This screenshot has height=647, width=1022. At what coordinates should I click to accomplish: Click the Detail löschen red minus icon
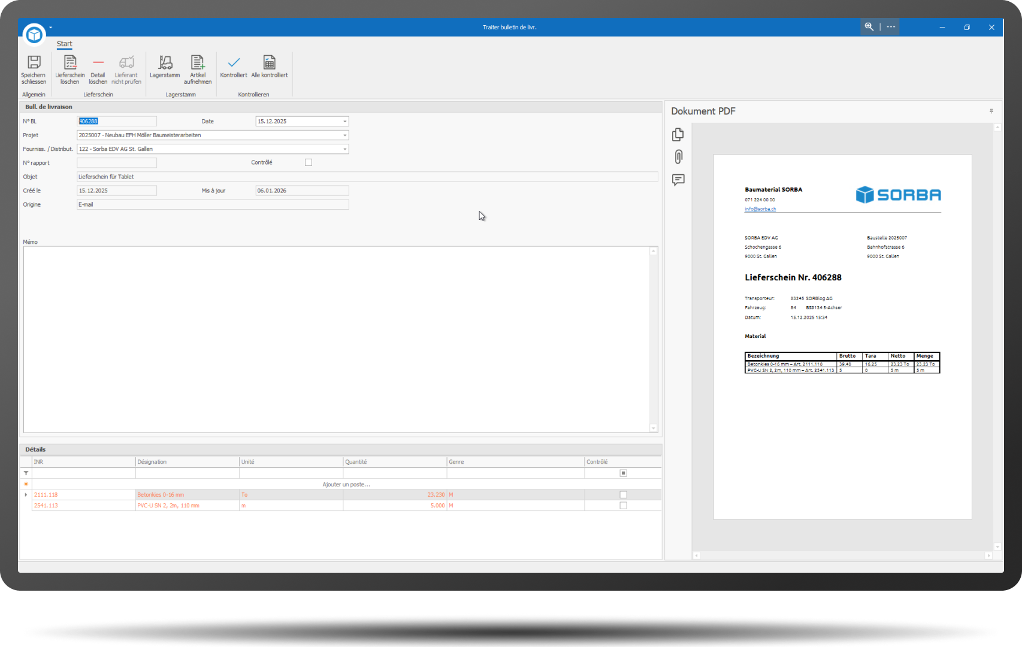point(98,63)
